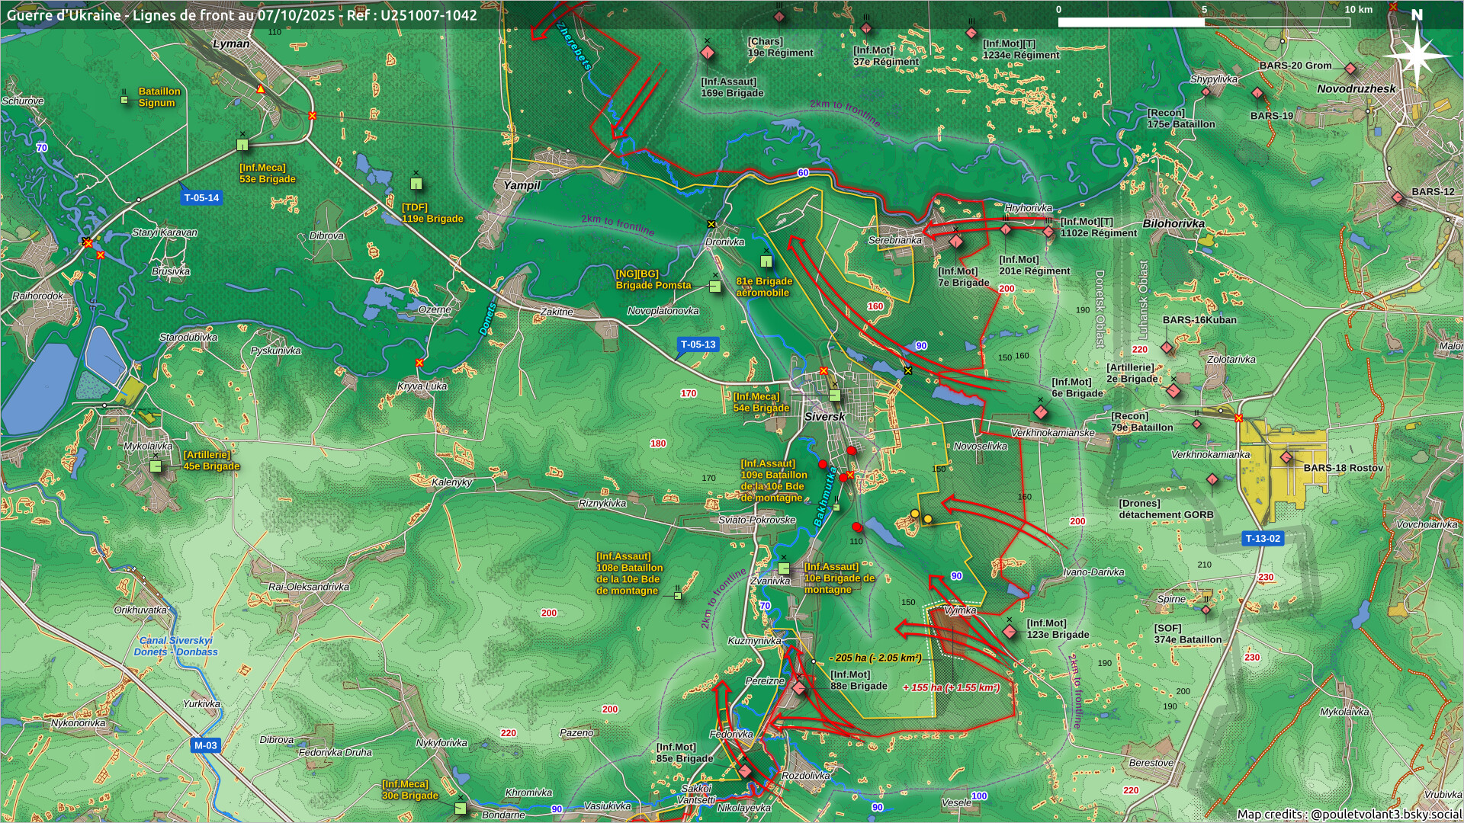Screen dimensions: 1464x823
Task: Click the Siversk town label
Action: (x=824, y=417)
